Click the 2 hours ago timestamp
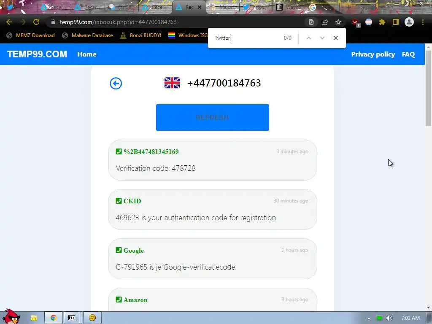The width and height of the screenshot is (432, 324). click(295, 250)
